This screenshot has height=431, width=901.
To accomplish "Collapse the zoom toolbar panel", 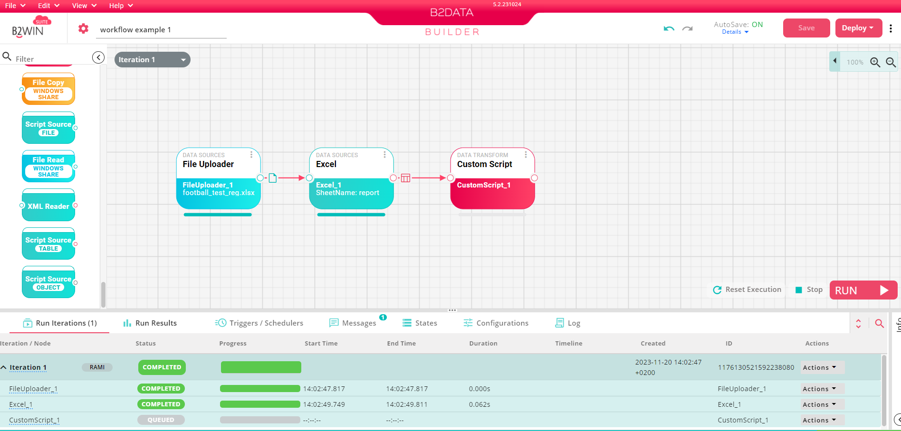I will click(835, 61).
